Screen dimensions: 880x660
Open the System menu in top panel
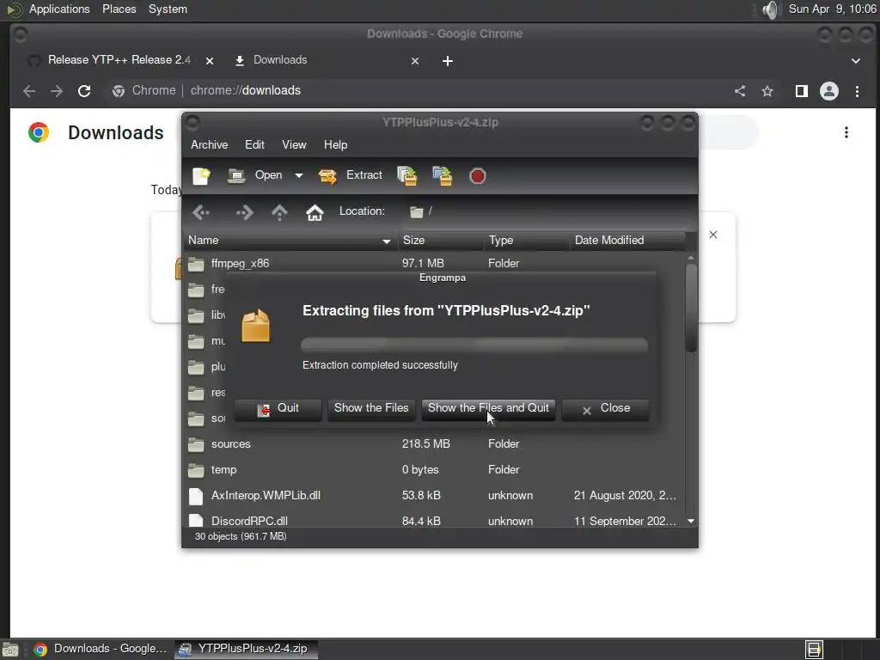168,9
